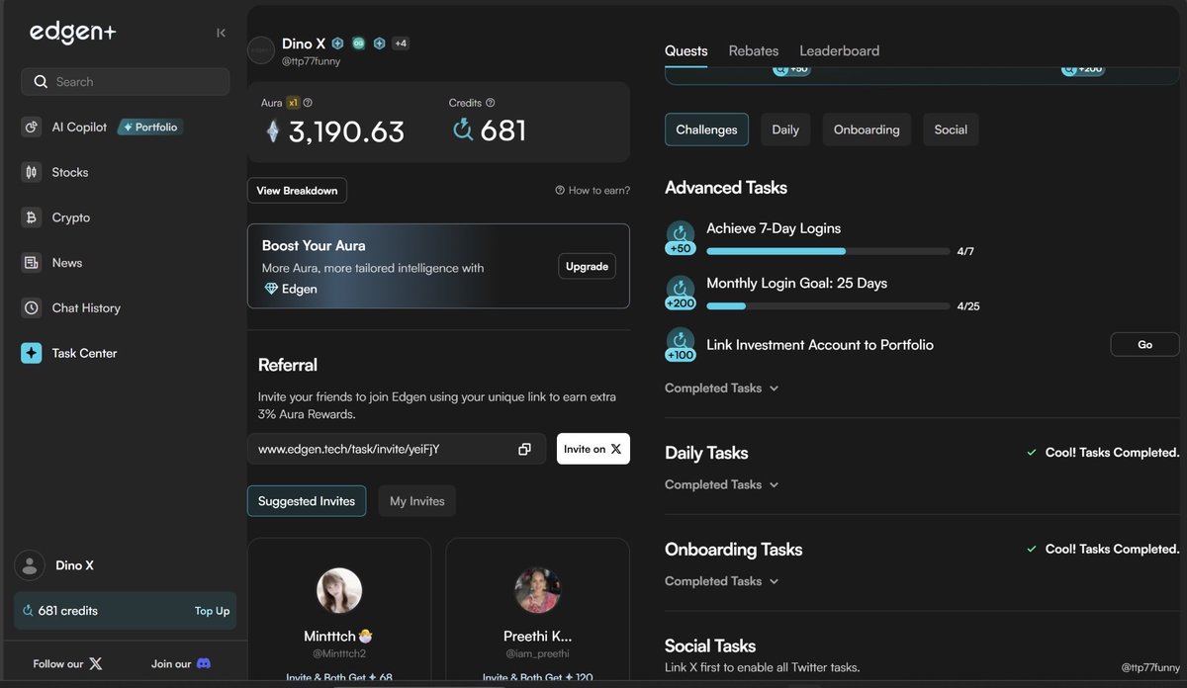Screen dimensions: 1187x688
Task: Select the Social filter
Action: tap(951, 129)
